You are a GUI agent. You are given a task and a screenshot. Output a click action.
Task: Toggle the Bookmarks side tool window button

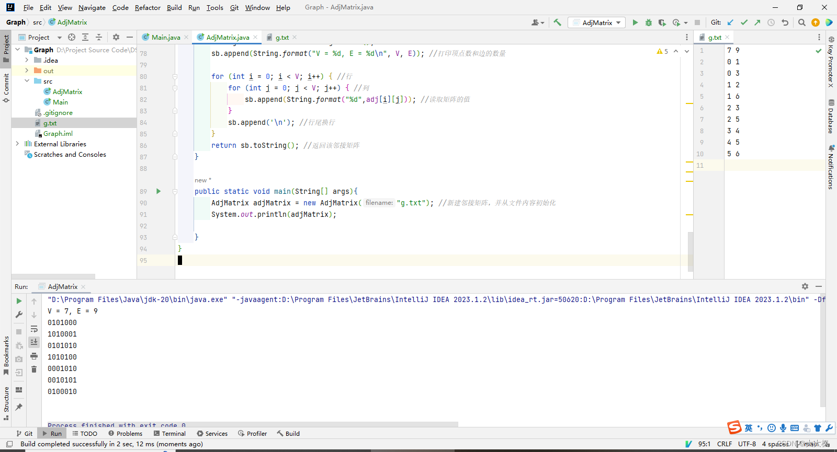[6, 356]
